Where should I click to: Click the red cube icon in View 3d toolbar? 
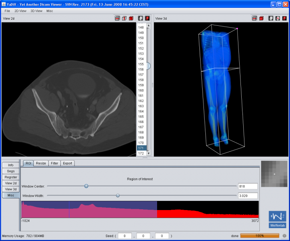coord(261,18)
